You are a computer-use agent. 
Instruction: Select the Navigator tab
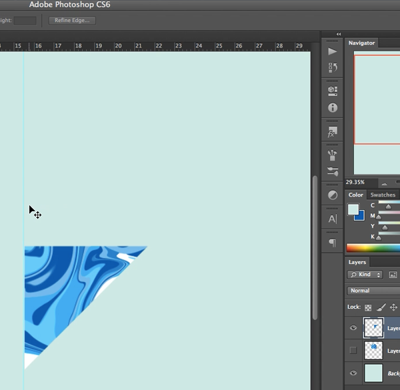362,43
